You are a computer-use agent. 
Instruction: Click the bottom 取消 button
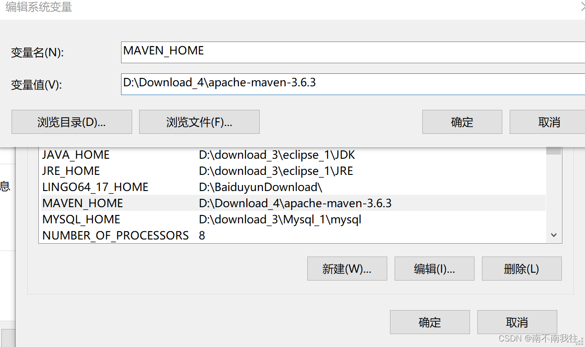pyautogui.click(x=517, y=322)
